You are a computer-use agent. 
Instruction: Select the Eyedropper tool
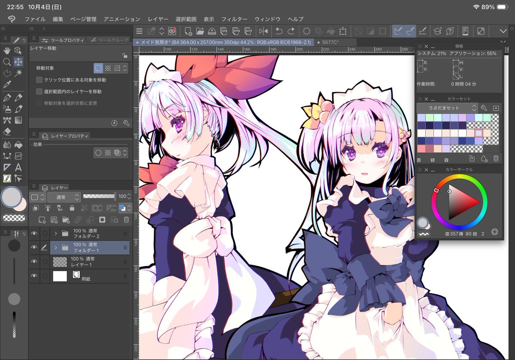tap(7, 84)
